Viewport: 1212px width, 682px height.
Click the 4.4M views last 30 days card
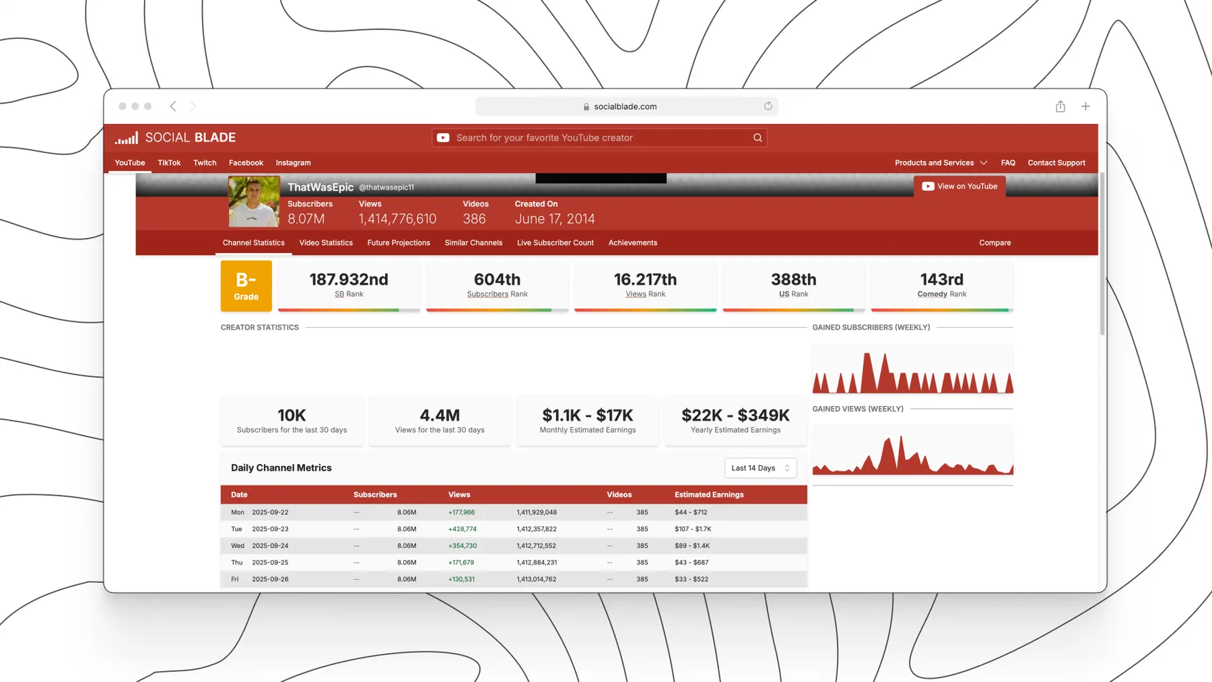pyautogui.click(x=440, y=421)
